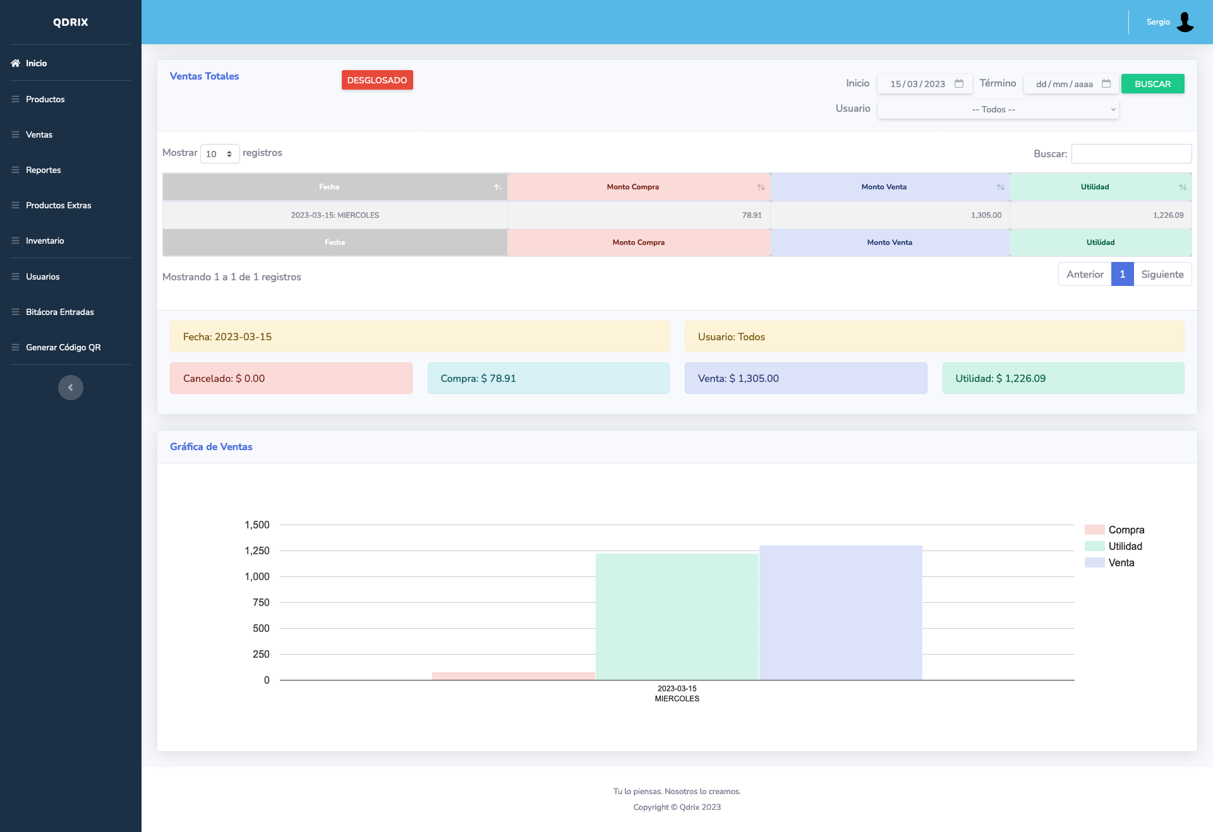
Task: Click the Anterior pagination button
Action: [1085, 274]
